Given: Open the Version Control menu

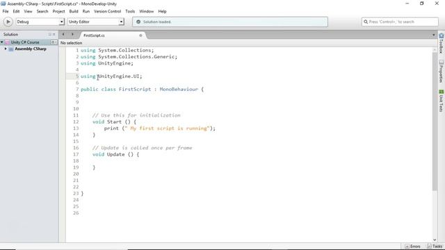Looking at the screenshot, I should coord(107,11).
